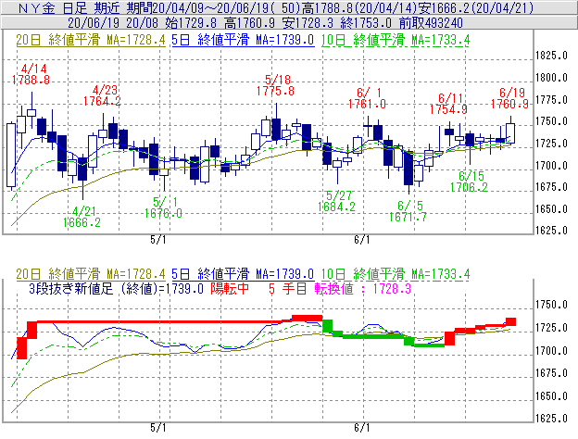This screenshot has width=578, height=439.
Task: Click the 5/1 date label under upper chart
Action: click(x=158, y=240)
